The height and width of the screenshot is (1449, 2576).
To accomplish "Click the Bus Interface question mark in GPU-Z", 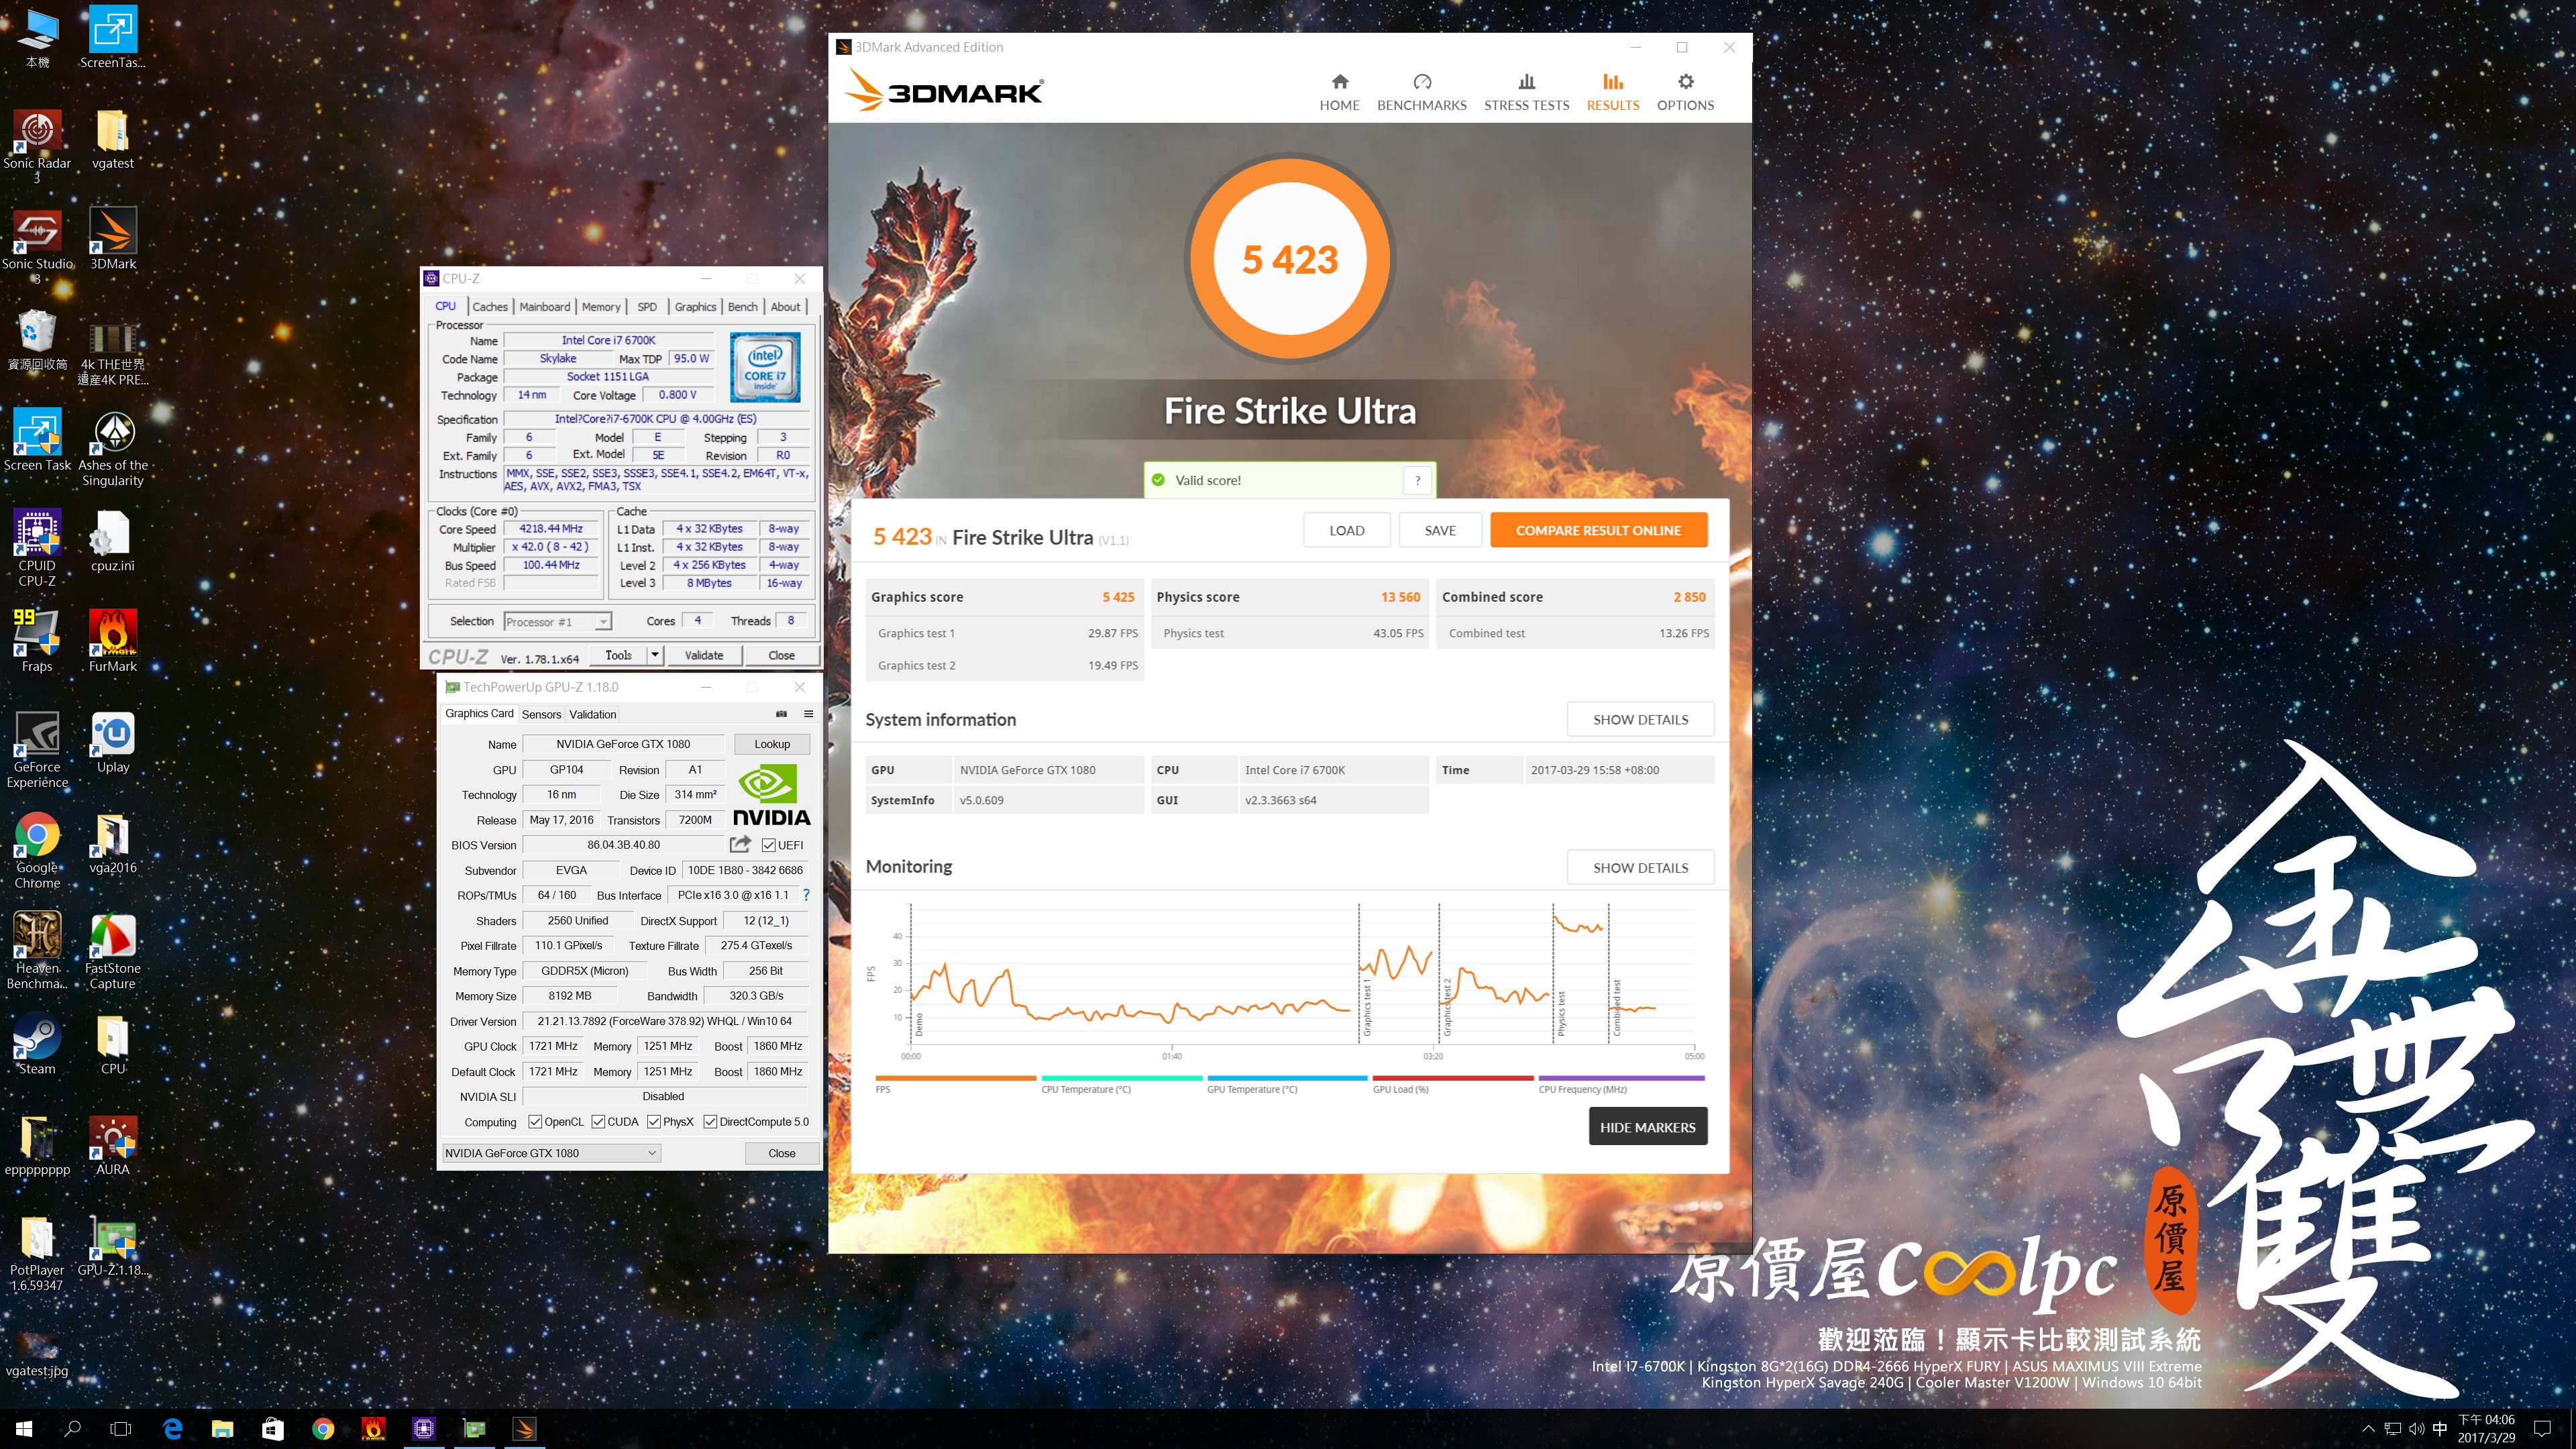I will 806,895.
